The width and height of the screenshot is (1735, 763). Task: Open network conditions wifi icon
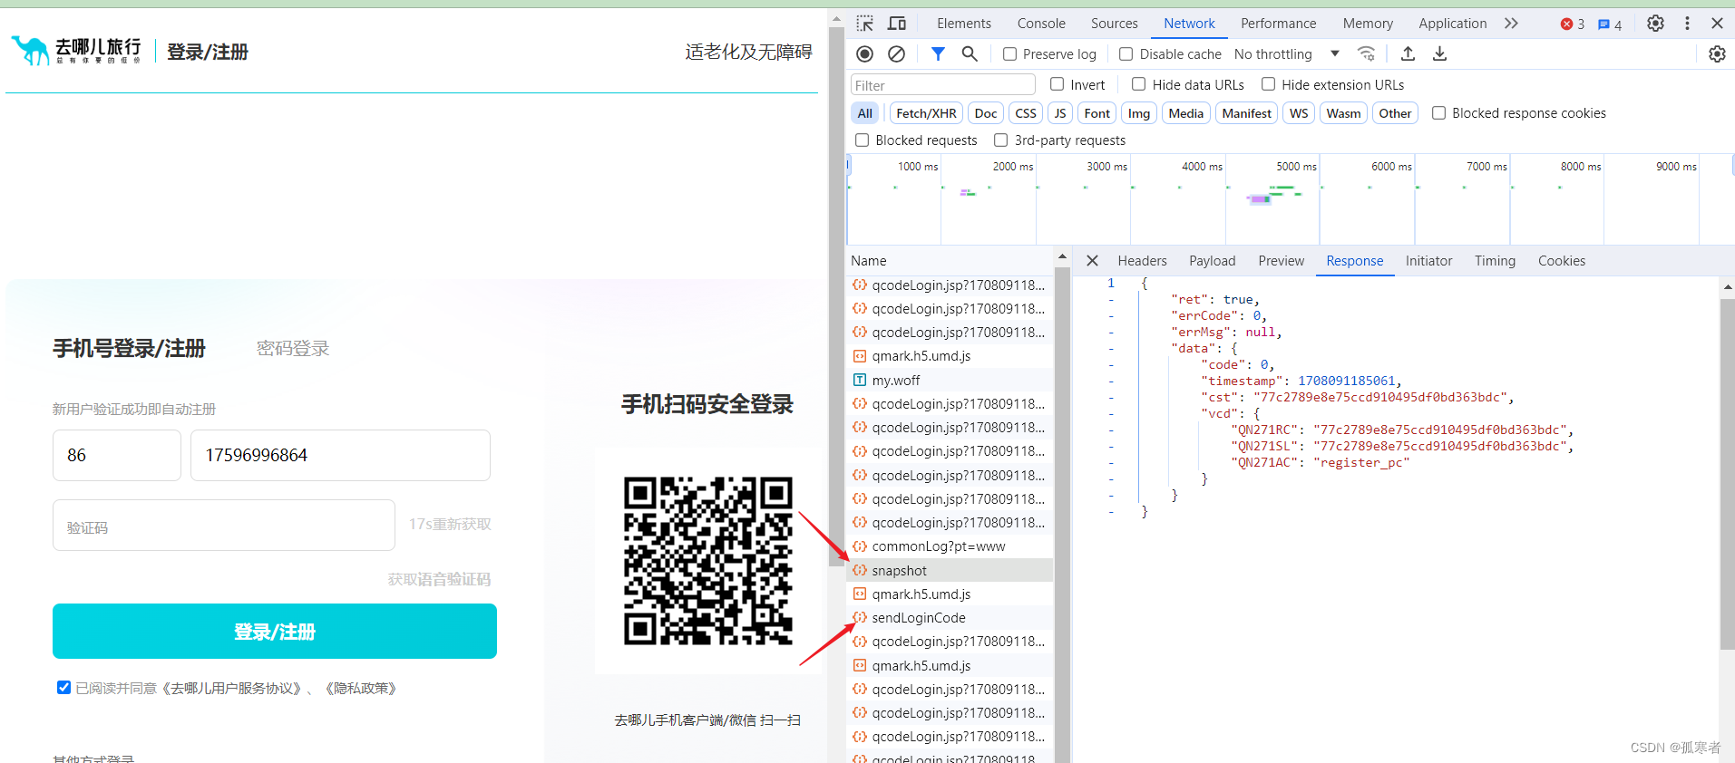(1366, 54)
